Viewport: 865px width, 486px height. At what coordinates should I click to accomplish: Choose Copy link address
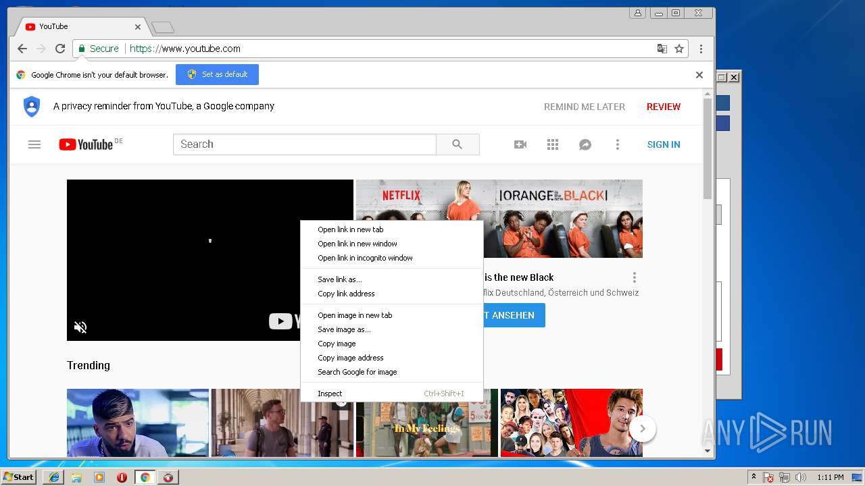click(x=392, y=294)
